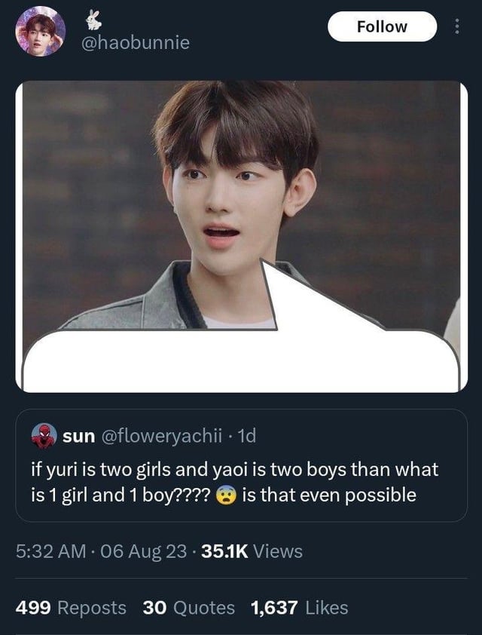This screenshot has width=482, height=635.
Task: Tap the @haobunnie handle
Action: pos(136,42)
